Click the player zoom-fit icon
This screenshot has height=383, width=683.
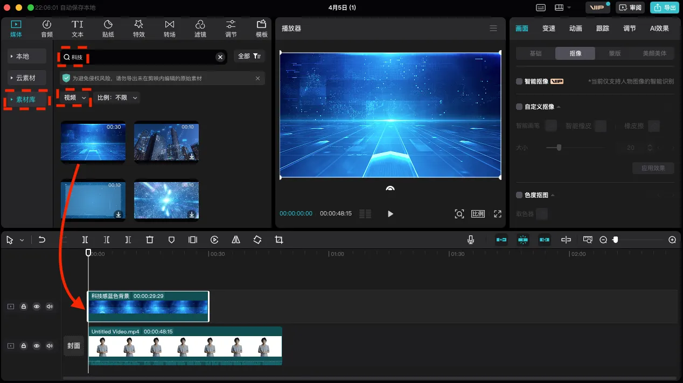pyautogui.click(x=459, y=214)
